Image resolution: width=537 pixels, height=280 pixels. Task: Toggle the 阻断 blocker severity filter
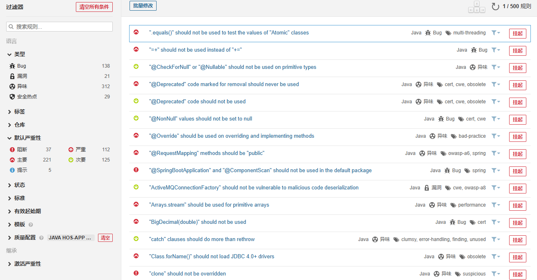coord(22,150)
